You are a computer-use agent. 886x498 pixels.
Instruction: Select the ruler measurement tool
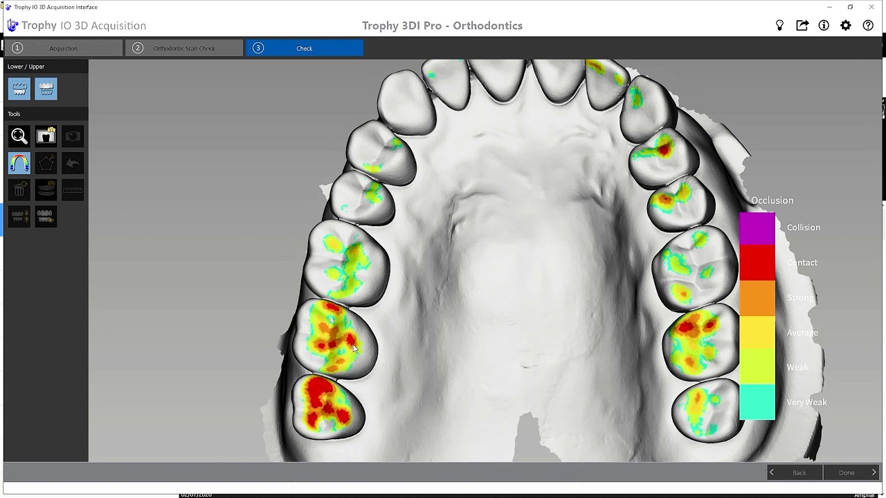(x=73, y=190)
